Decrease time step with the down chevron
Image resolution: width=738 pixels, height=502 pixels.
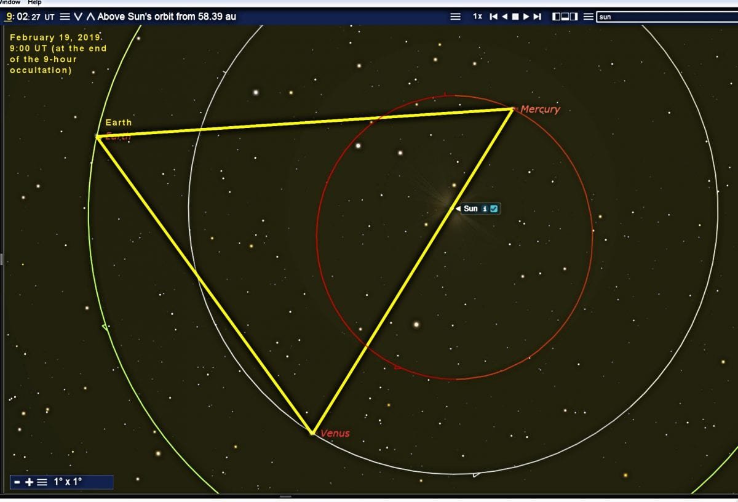[x=78, y=17]
